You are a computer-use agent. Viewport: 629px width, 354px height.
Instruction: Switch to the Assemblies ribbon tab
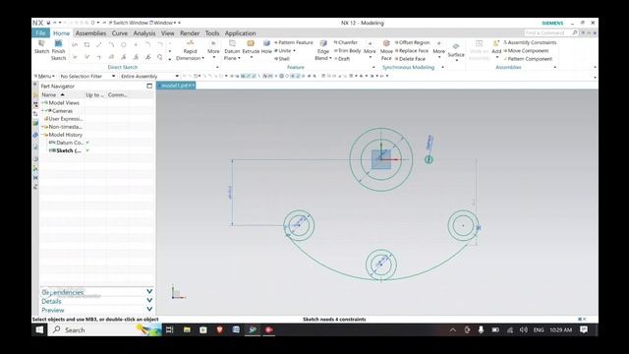[90, 33]
